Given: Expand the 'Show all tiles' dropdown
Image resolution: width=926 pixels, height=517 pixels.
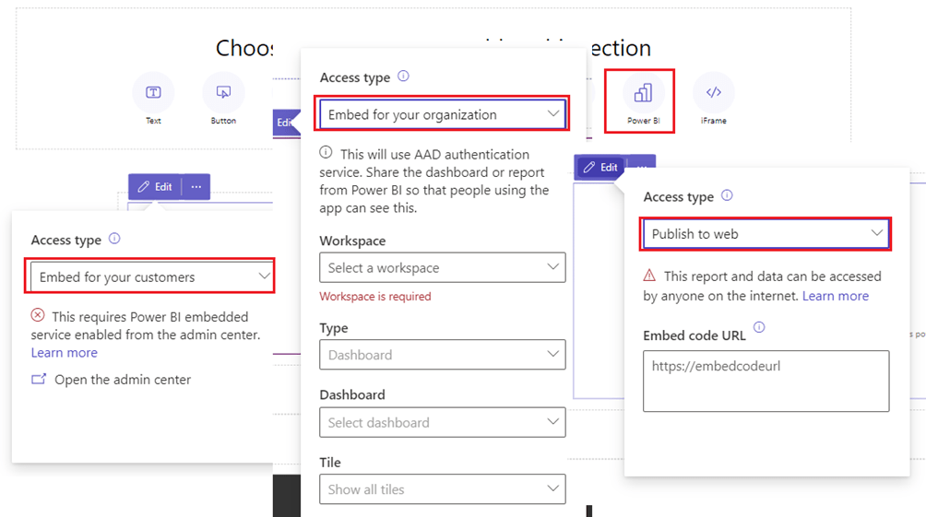Looking at the screenshot, I should click(x=443, y=489).
